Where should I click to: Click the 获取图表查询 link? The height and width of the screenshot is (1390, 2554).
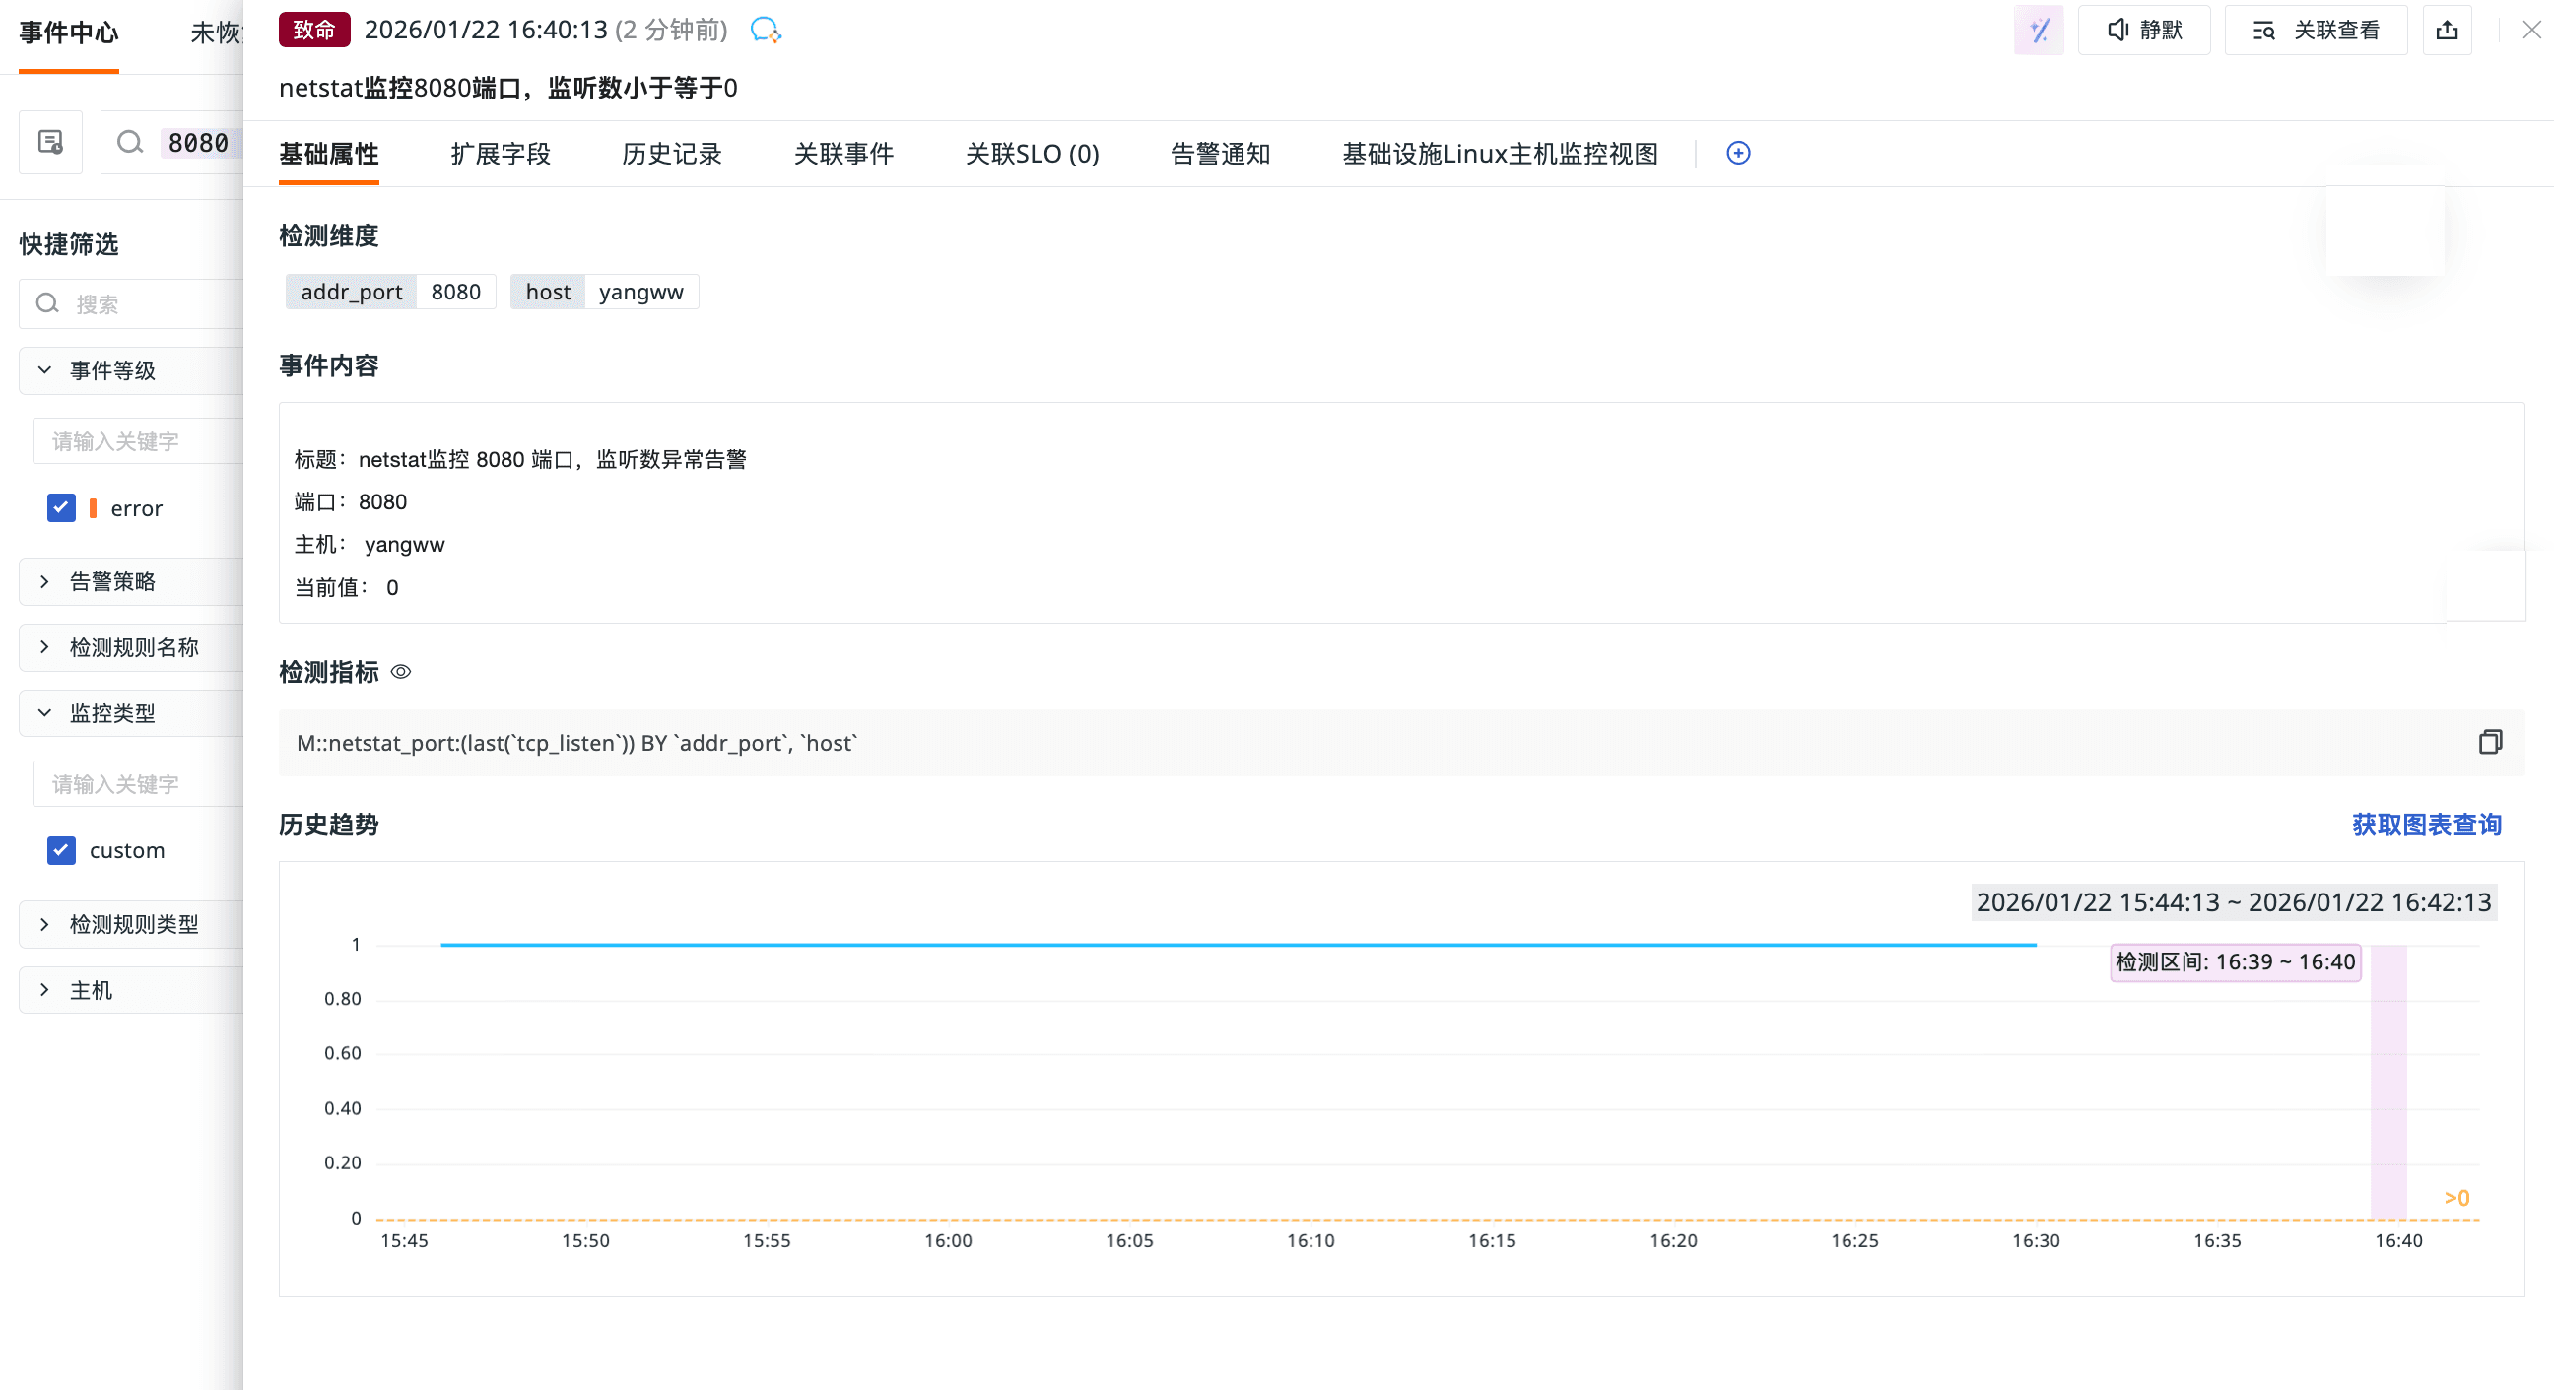(x=2426, y=825)
